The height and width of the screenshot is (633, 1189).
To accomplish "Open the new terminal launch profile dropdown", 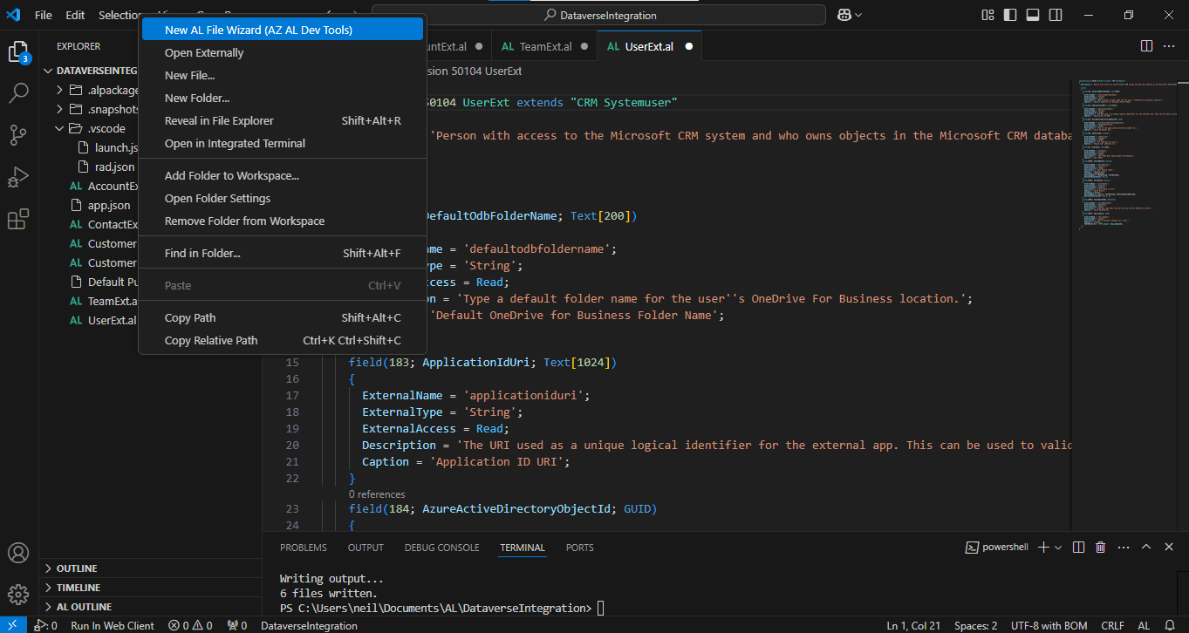I will tap(1058, 548).
